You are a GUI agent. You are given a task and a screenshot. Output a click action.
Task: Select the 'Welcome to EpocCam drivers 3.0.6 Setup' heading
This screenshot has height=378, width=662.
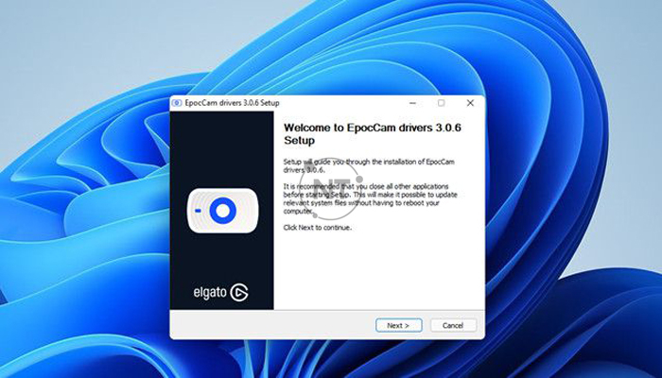click(x=373, y=134)
